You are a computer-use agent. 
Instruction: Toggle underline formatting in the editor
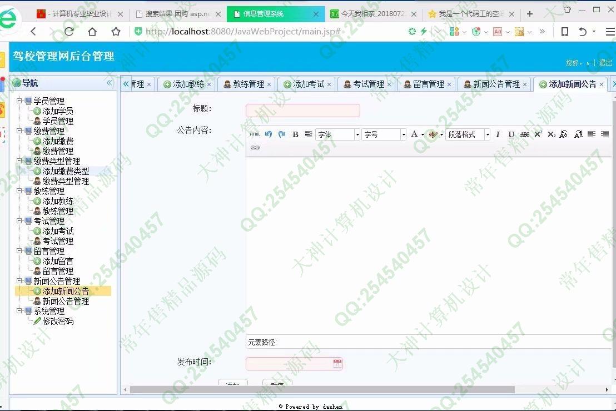(x=511, y=134)
